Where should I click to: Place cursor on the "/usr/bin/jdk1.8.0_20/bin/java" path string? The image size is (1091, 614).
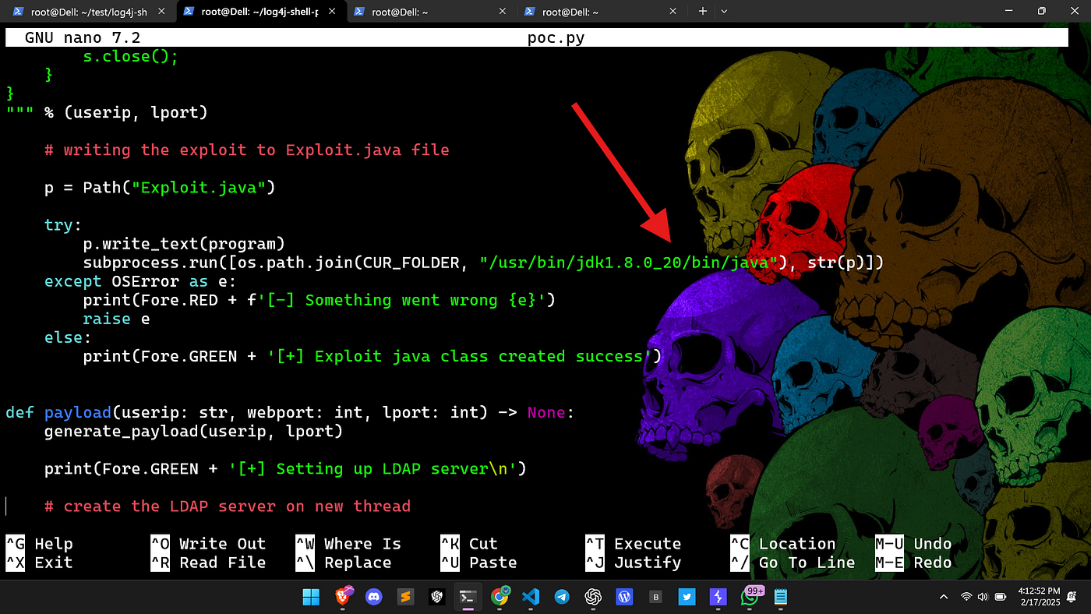pos(629,263)
